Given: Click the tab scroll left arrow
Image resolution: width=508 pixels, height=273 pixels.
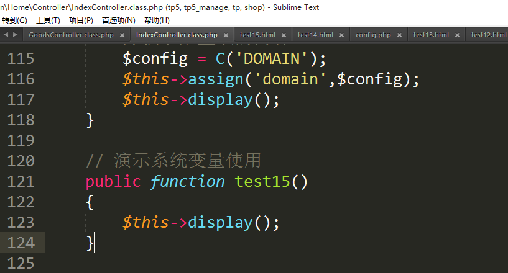Looking at the screenshot, I should (6, 35).
